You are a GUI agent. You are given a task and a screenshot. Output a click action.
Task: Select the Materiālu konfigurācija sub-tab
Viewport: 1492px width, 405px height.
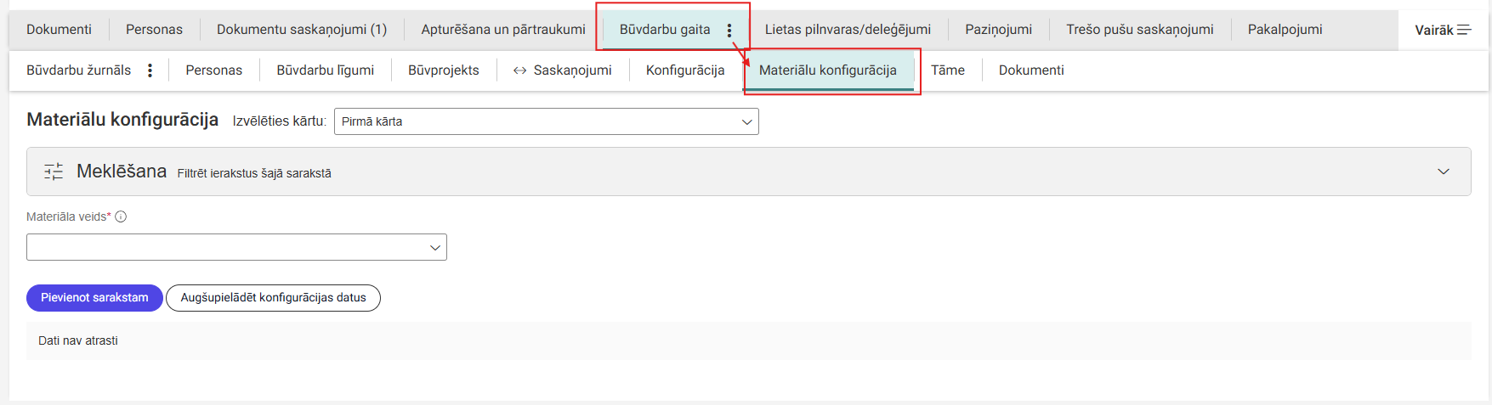coord(828,70)
